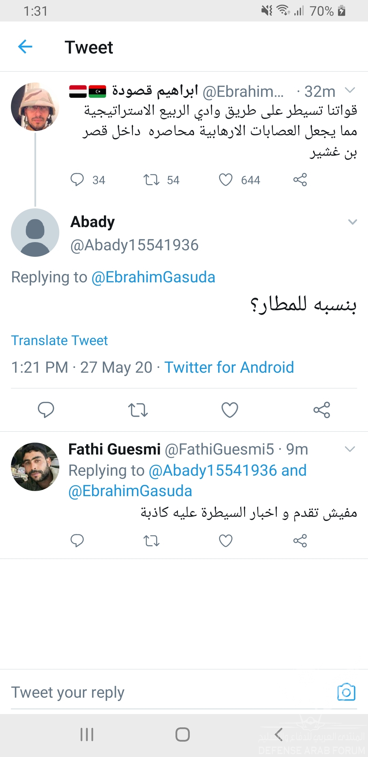Retweet Abady's main tweet
The image size is (368, 757).
click(x=138, y=410)
